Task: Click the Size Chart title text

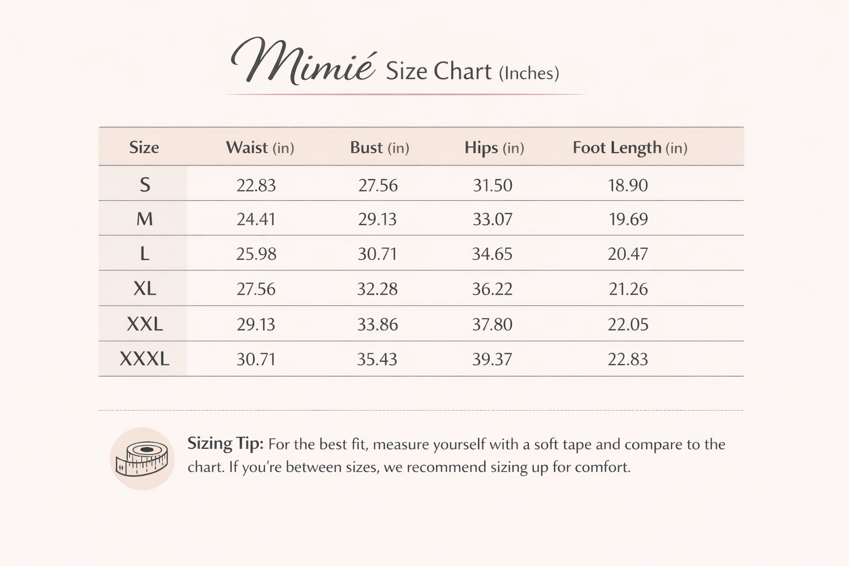Action: coord(438,71)
